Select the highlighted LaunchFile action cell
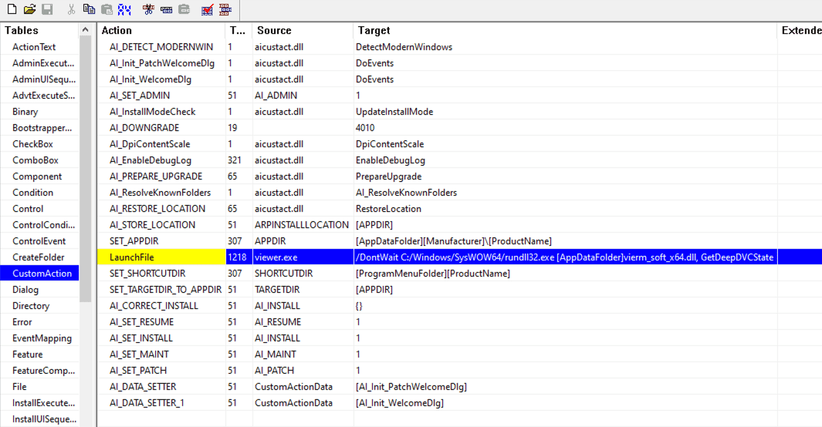 (x=131, y=257)
